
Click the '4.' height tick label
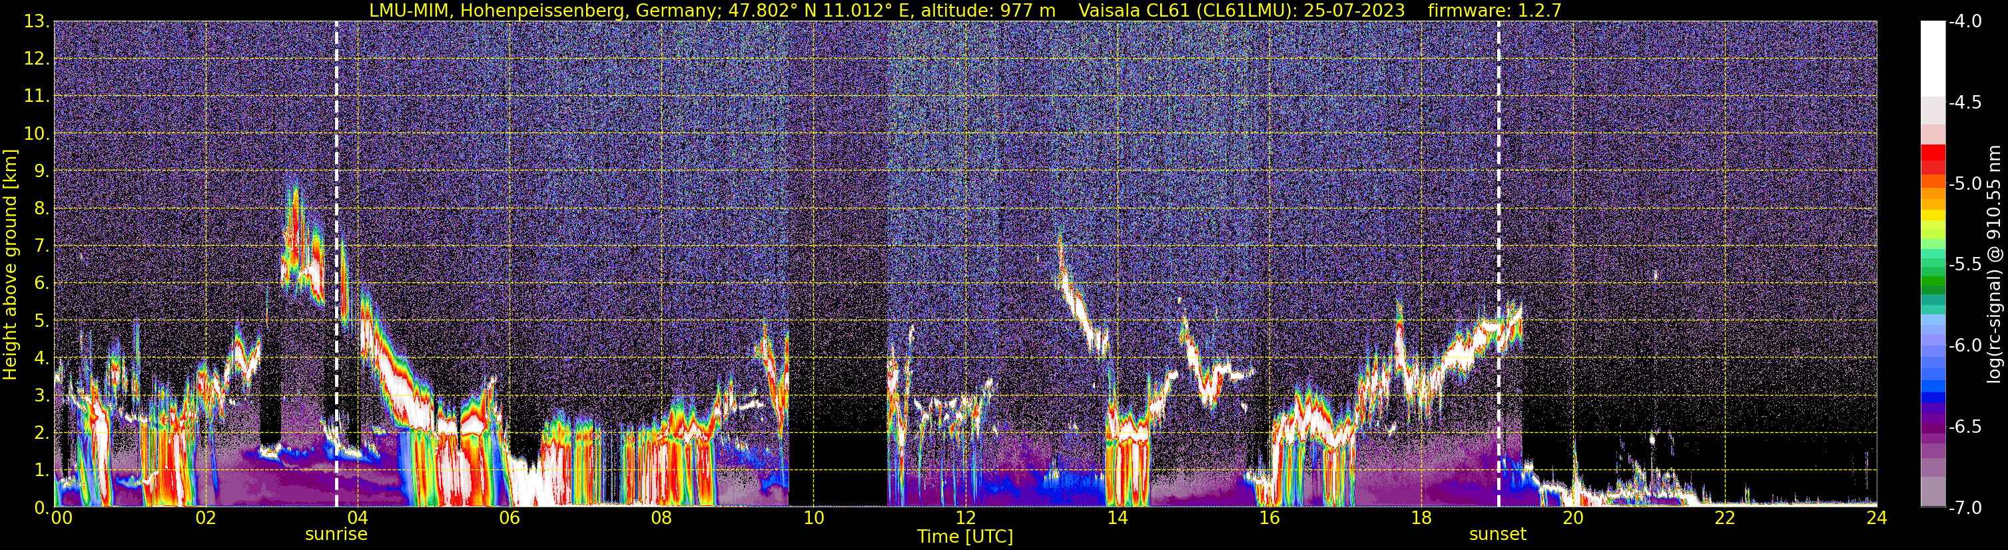(41, 358)
